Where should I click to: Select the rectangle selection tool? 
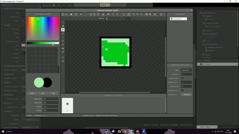(x=63, y=22)
